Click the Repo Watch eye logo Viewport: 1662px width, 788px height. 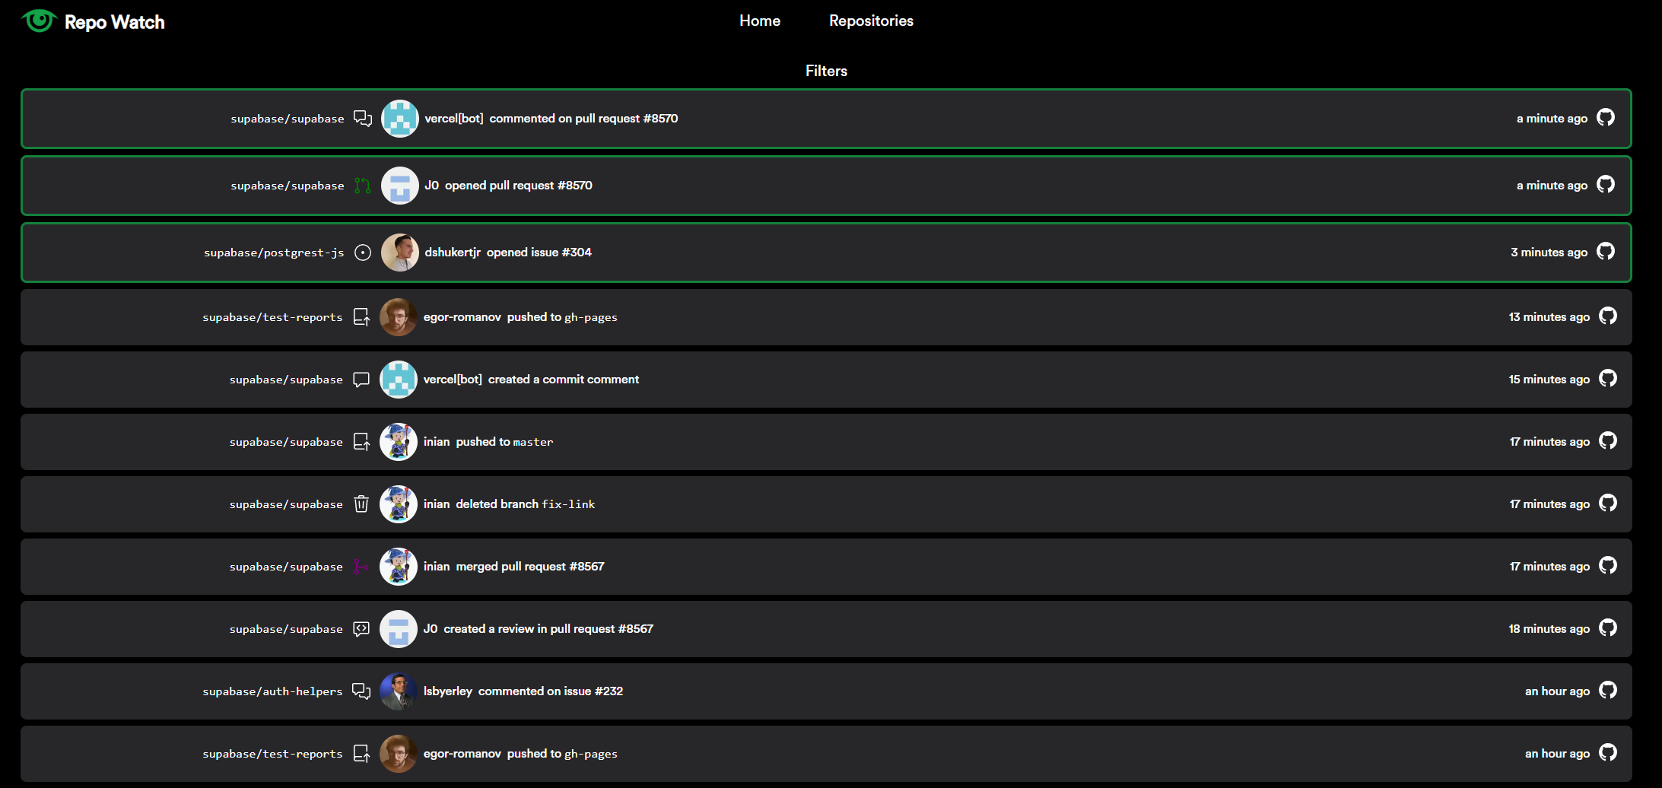click(39, 21)
